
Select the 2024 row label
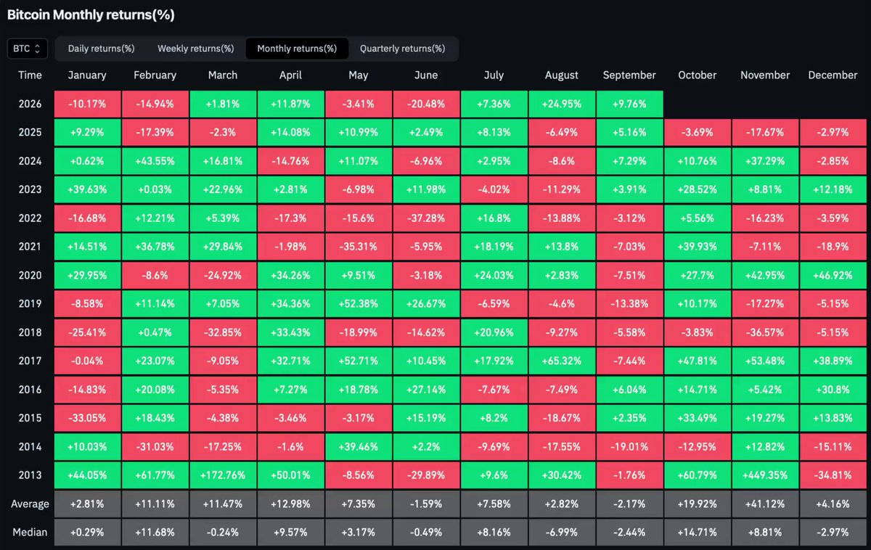click(30, 161)
